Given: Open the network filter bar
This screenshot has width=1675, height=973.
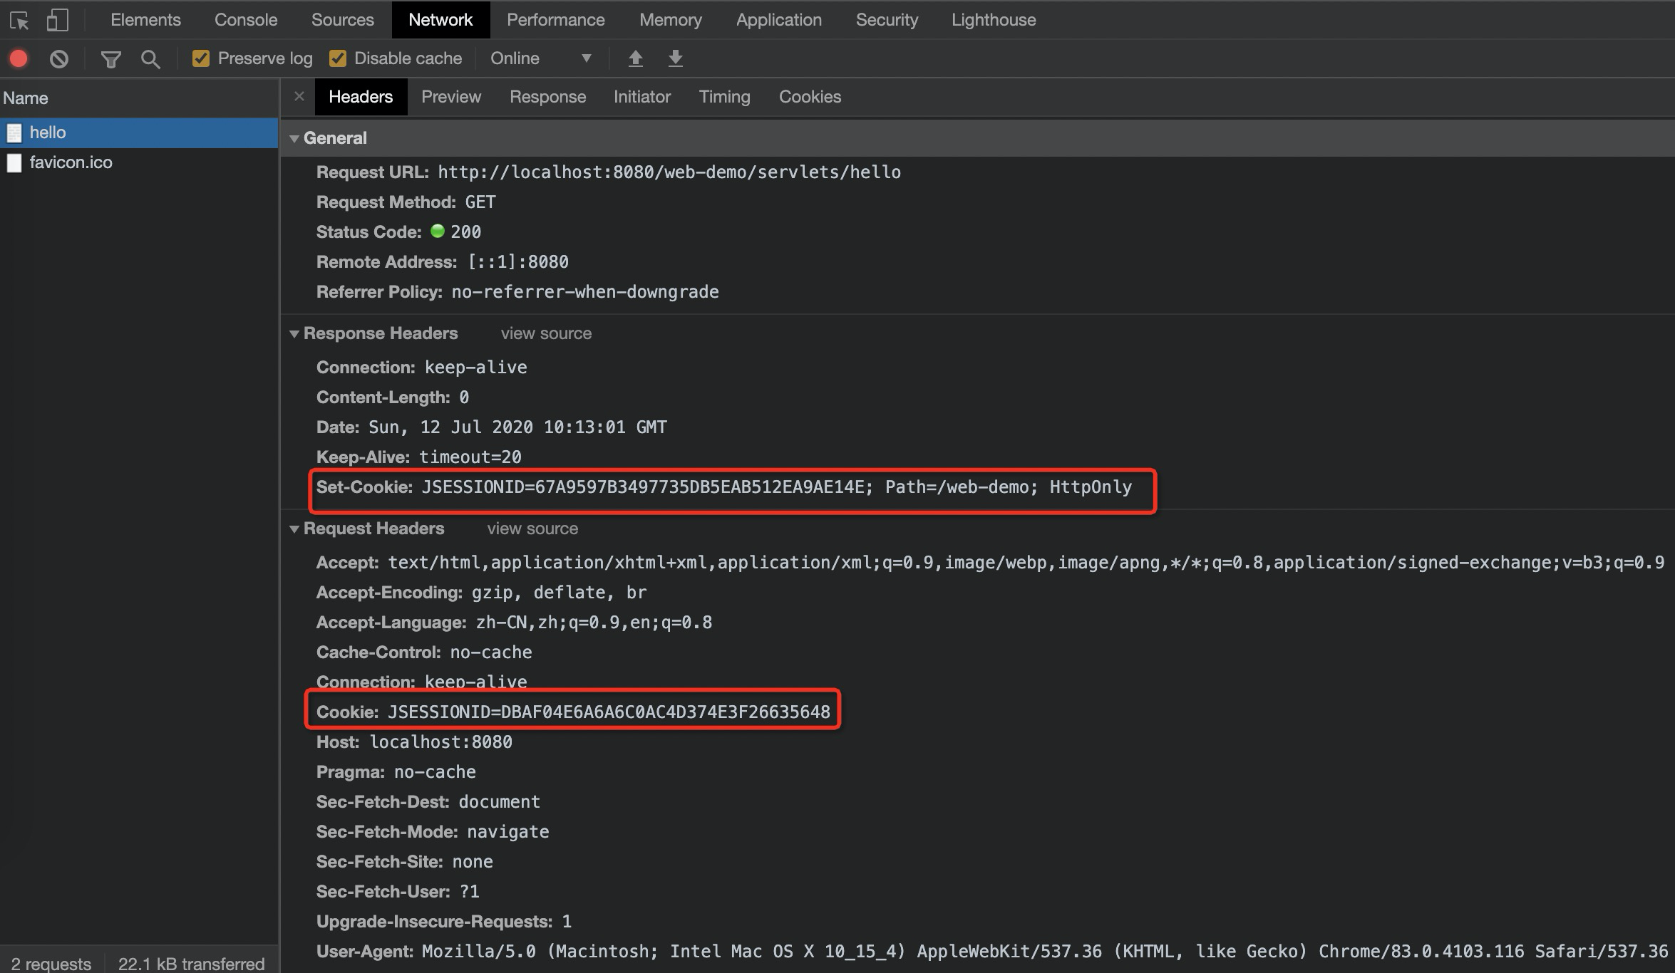Looking at the screenshot, I should (x=110, y=58).
